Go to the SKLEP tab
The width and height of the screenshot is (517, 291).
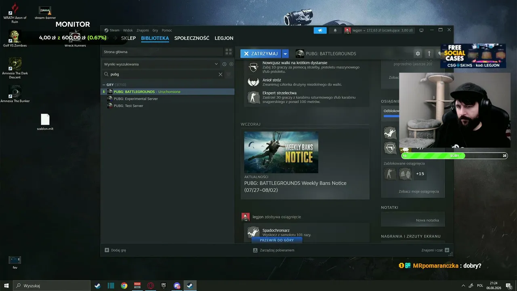coord(128,38)
